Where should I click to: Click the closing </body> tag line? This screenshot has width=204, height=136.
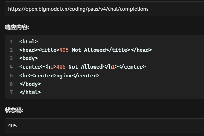tap(30, 84)
